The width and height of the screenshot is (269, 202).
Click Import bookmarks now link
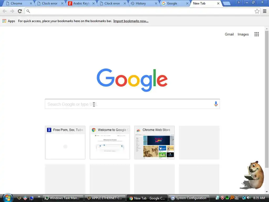(x=131, y=21)
